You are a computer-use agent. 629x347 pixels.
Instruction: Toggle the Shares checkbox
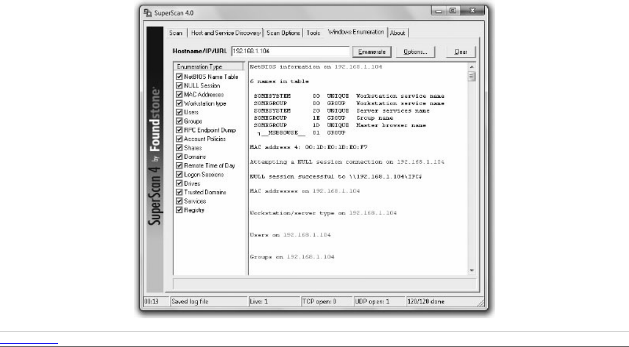[x=179, y=148]
